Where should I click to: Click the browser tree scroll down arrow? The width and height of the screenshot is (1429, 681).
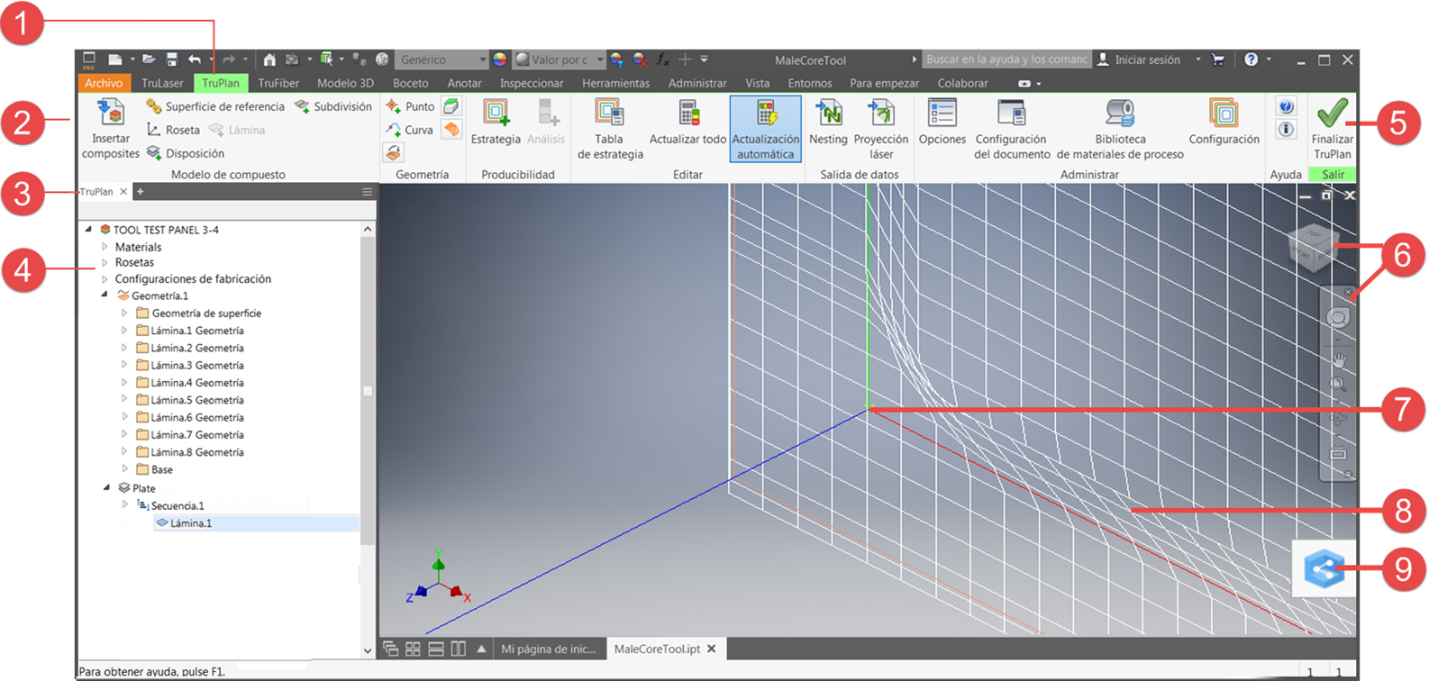pyautogui.click(x=367, y=650)
